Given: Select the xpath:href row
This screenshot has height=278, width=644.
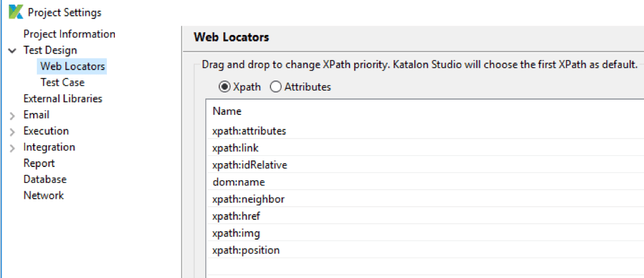Looking at the screenshot, I should coord(425,216).
